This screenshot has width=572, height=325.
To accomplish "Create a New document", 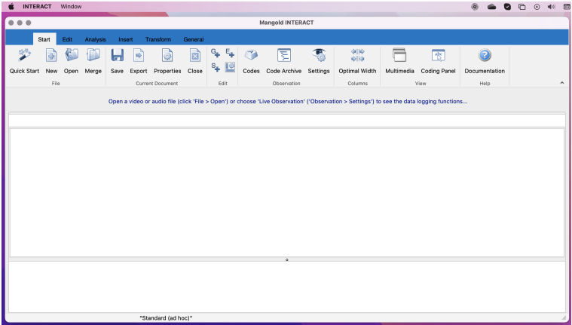I will 51,61.
